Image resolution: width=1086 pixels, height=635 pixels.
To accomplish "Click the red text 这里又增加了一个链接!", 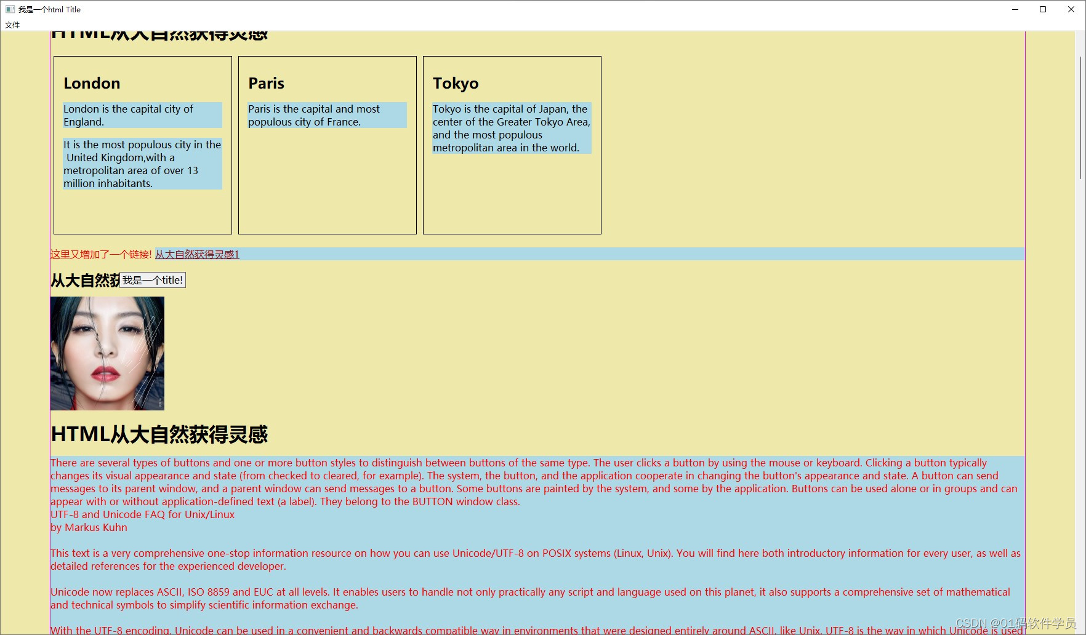I will coord(101,254).
